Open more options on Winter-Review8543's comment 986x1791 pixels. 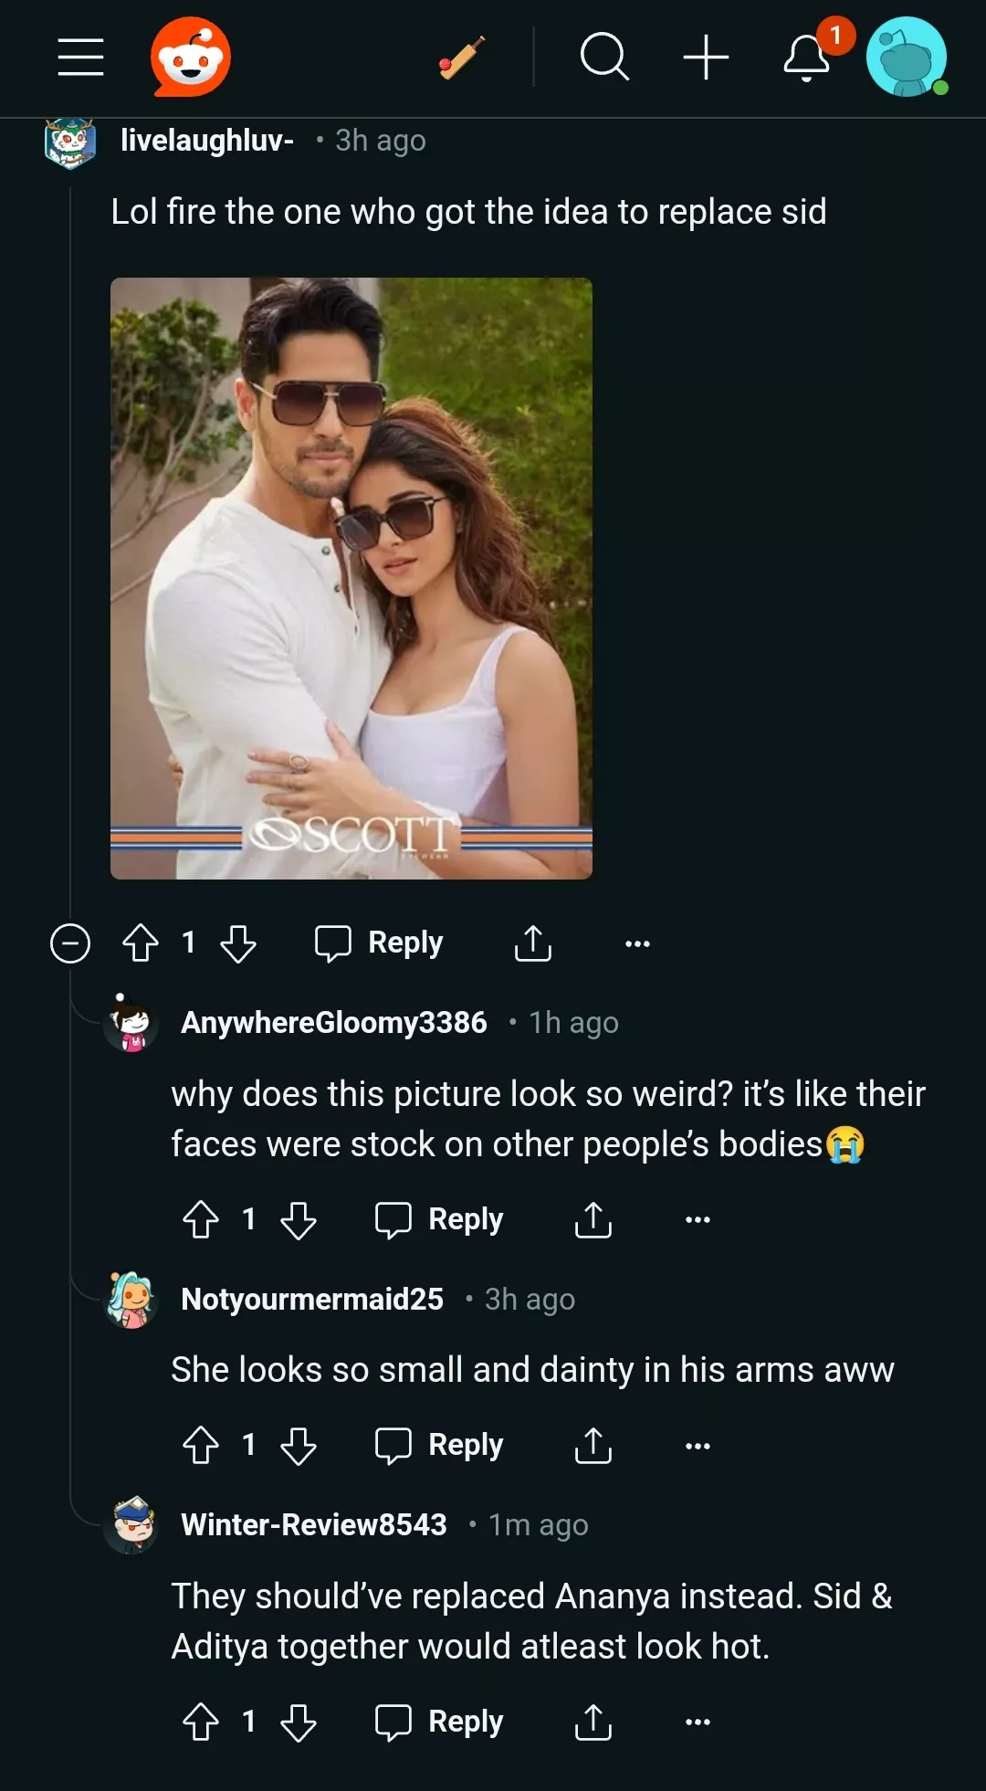698,1722
